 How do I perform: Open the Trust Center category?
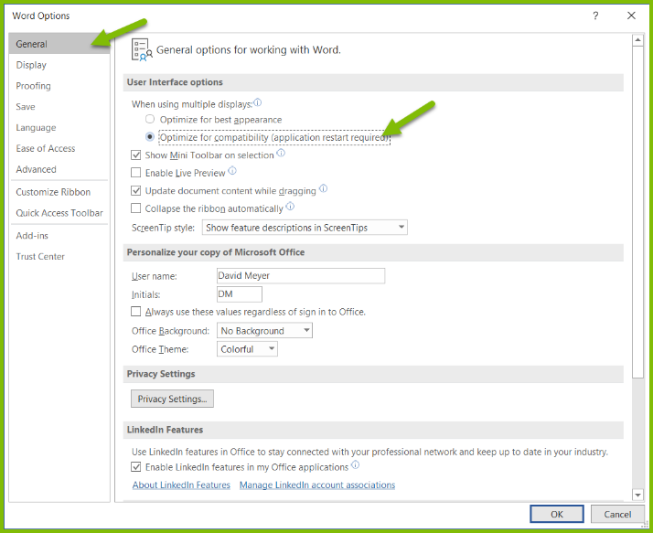[x=59, y=257]
